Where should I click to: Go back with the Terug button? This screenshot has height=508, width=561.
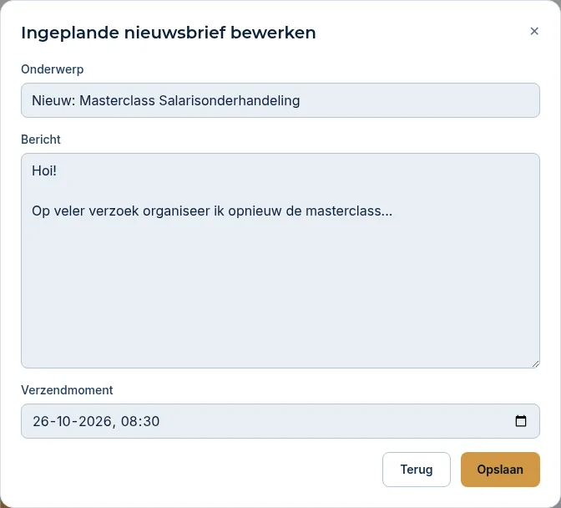click(x=416, y=470)
